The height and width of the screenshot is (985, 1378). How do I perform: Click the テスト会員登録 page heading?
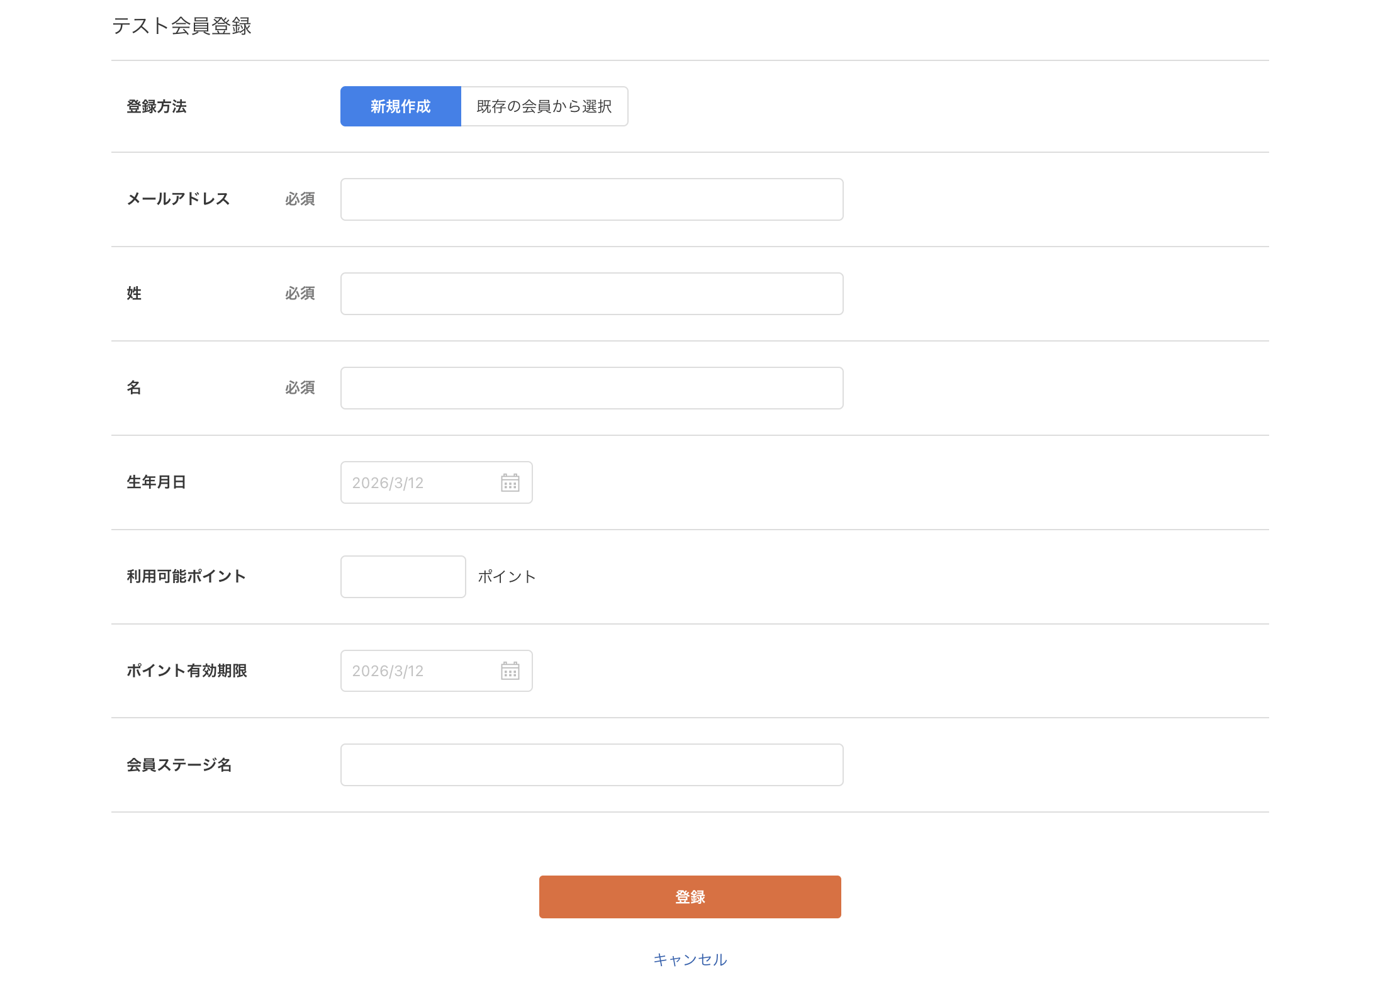(181, 26)
